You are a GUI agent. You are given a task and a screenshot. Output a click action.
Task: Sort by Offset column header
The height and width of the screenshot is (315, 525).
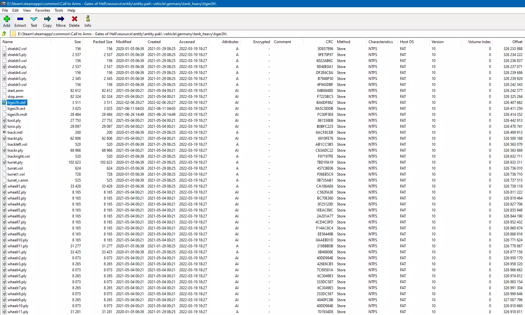coord(508,42)
